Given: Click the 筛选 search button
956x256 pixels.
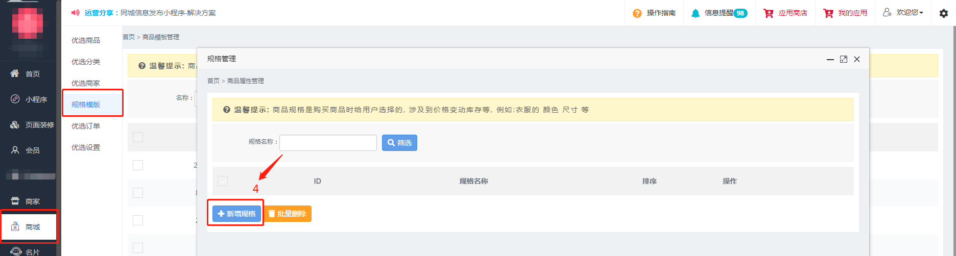Looking at the screenshot, I should click(399, 143).
